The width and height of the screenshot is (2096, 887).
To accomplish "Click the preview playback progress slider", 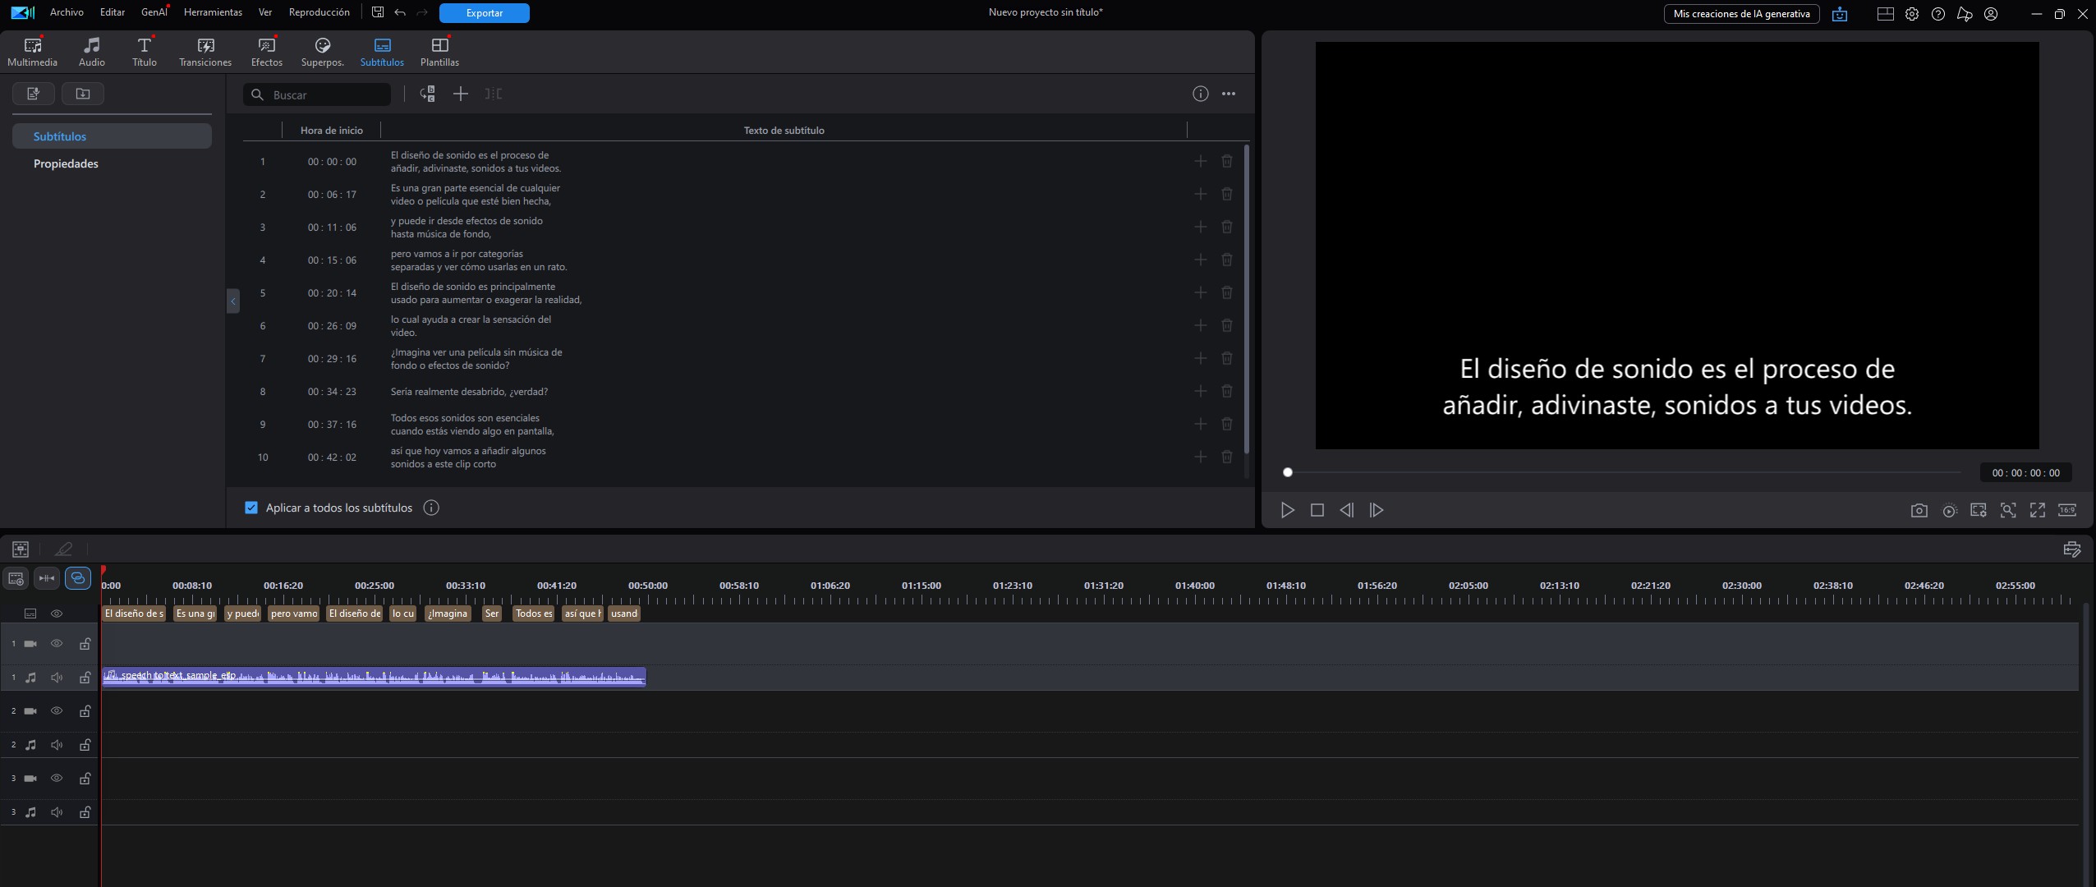I will tap(1287, 472).
